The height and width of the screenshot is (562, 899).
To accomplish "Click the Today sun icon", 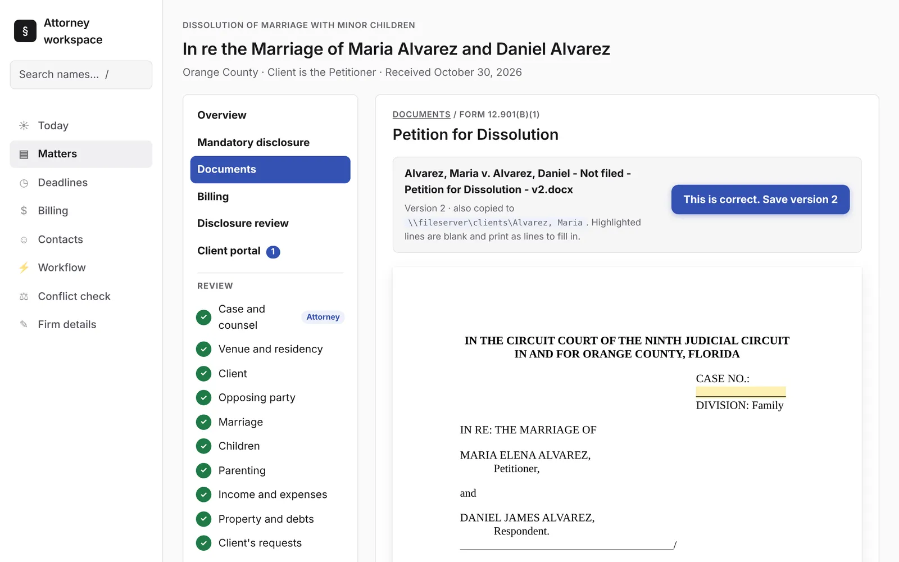I will (x=24, y=125).
